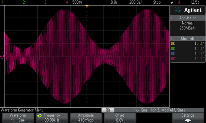Click the green rotary-knob icon on Frequency

39,116
